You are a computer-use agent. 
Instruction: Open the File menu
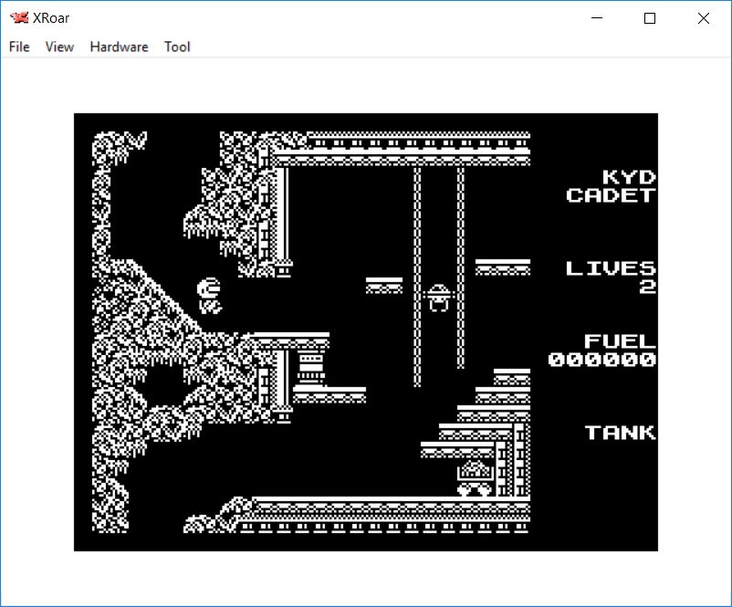coord(19,47)
